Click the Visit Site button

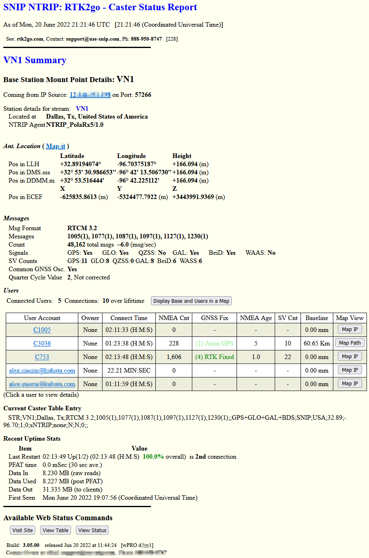23,531
